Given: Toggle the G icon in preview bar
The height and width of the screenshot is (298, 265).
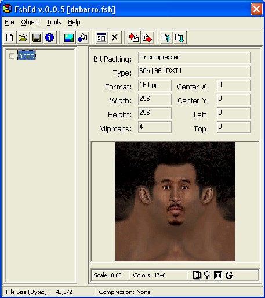Looking at the screenshot, I should pyautogui.click(x=229, y=275).
